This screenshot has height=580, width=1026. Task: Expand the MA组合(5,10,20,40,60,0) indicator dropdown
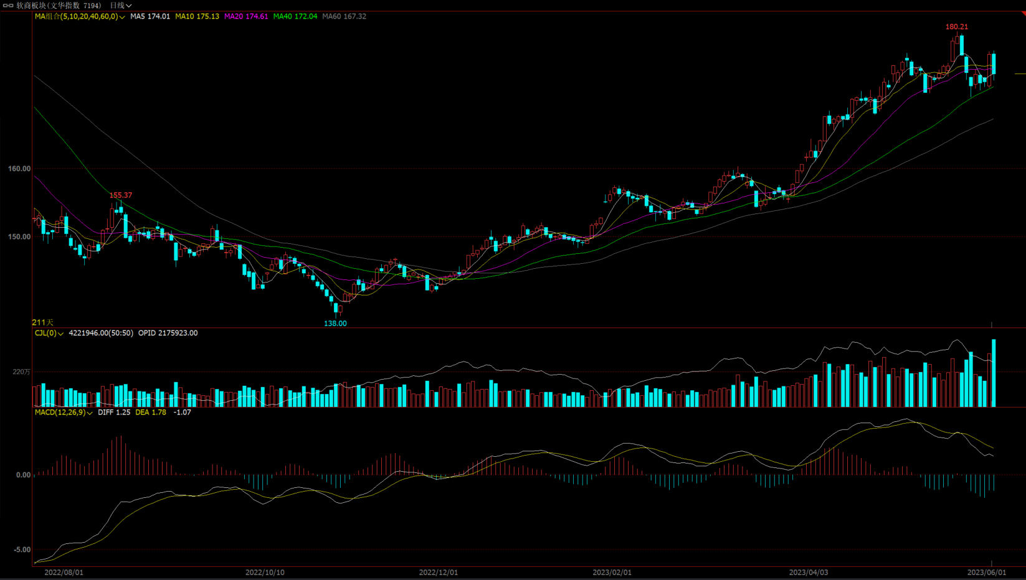coord(80,16)
